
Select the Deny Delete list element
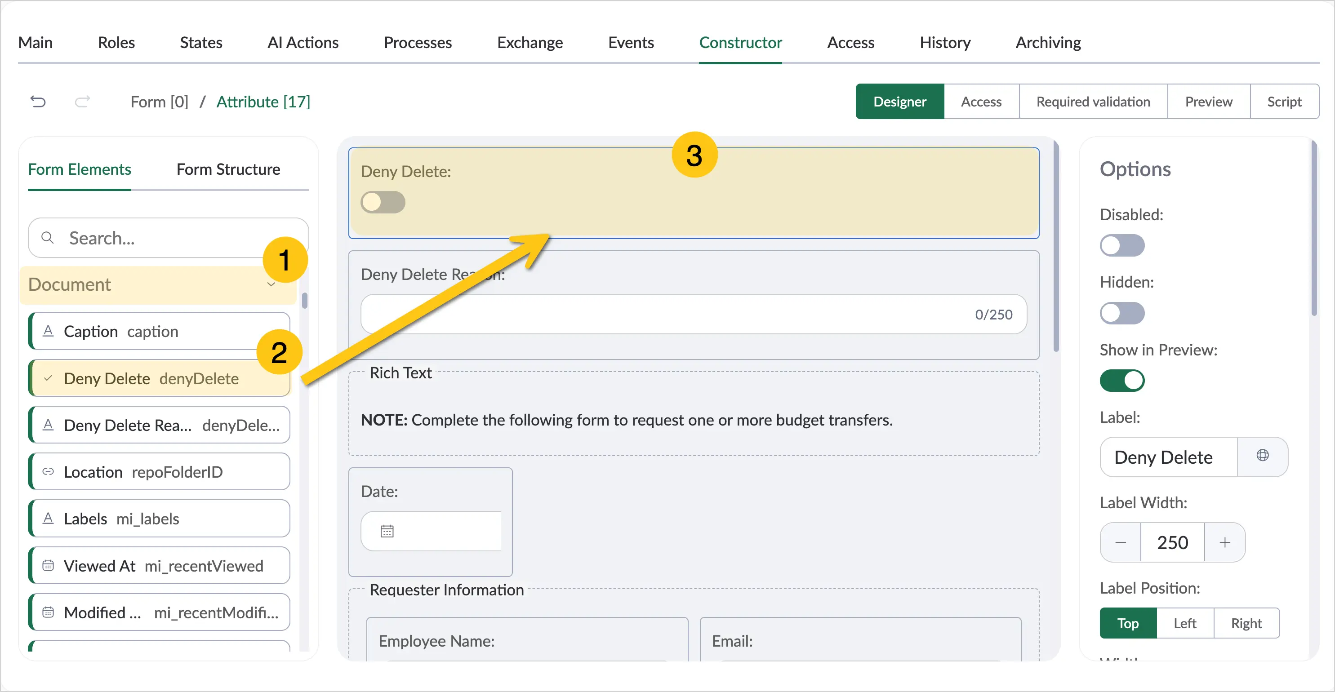(x=159, y=378)
